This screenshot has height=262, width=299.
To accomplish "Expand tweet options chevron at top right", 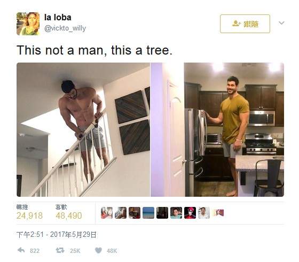I will (281, 23).
